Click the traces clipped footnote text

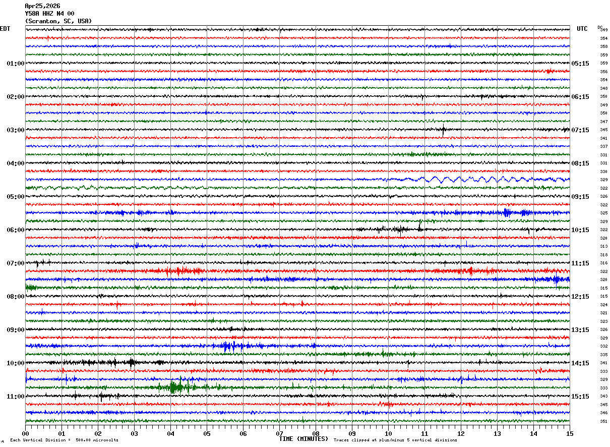click(395, 440)
